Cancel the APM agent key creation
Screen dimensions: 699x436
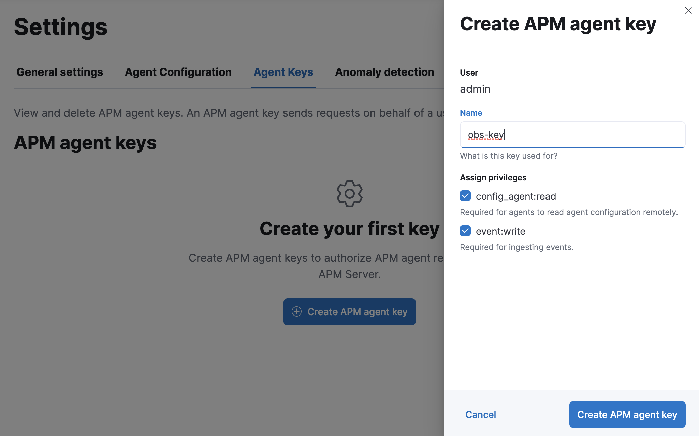pyautogui.click(x=480, y=415)
